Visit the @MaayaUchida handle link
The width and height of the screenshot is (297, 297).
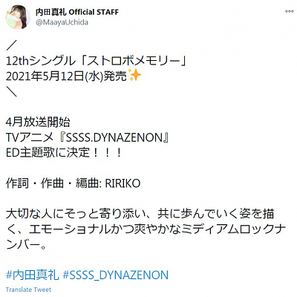62,22
